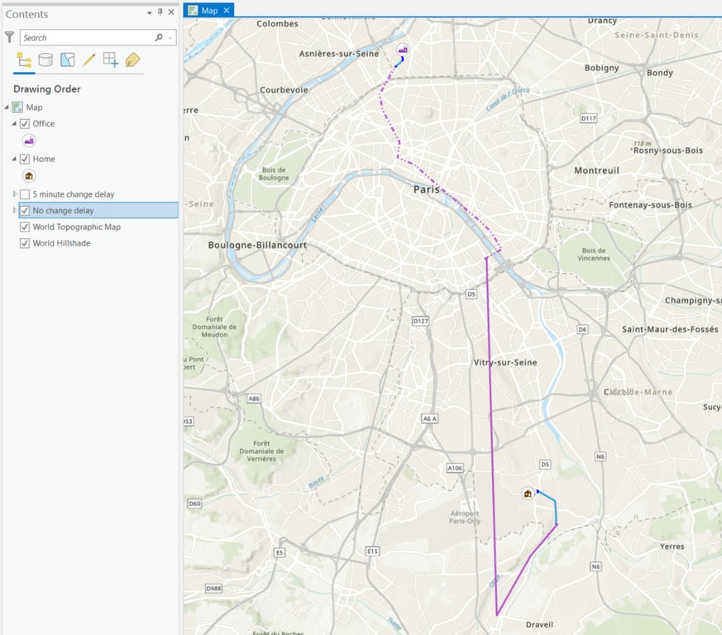Open the Contents pane options dropdown
Screen dimensions: 722x635
point(149,13)
